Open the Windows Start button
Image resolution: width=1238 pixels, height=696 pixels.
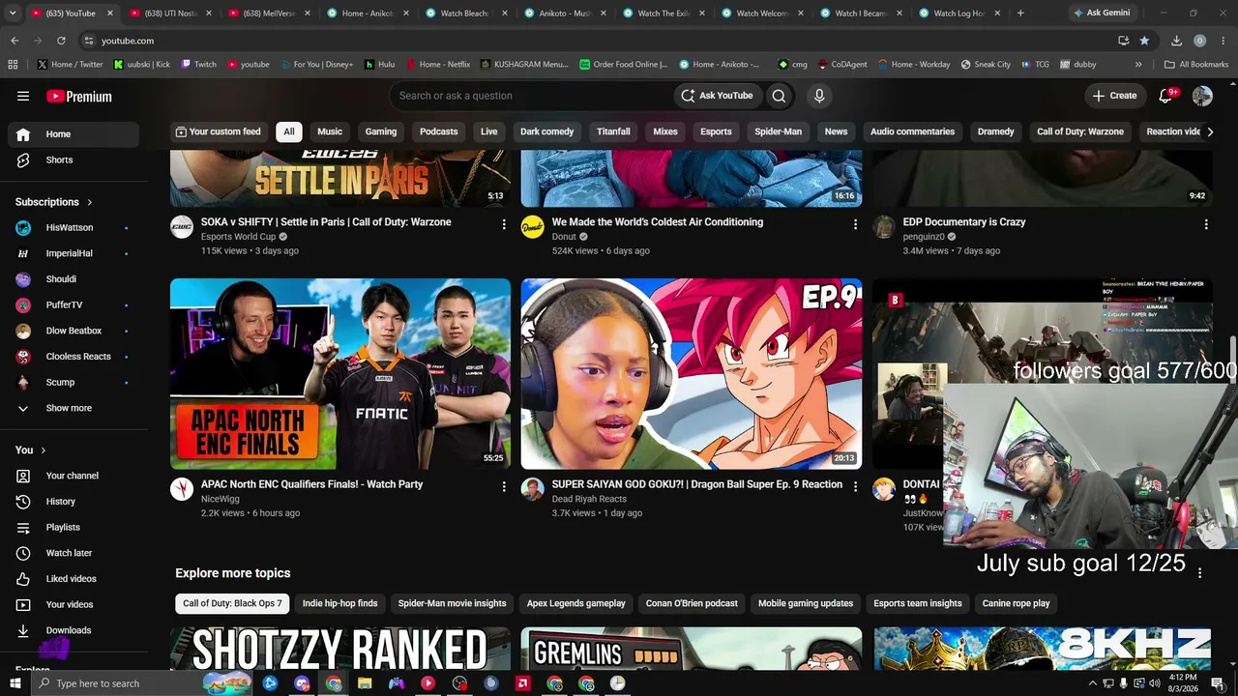[x=15, y=683]
